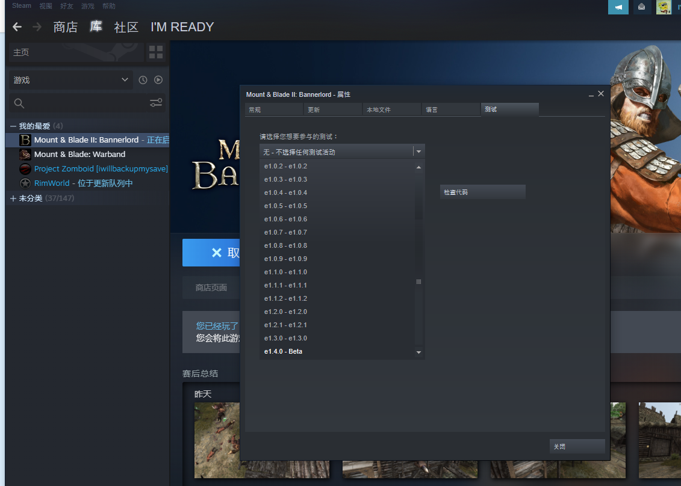Switch to the 本地文件 tab
The width and height of the screenshot is (681, 486).
coord(392,110)
